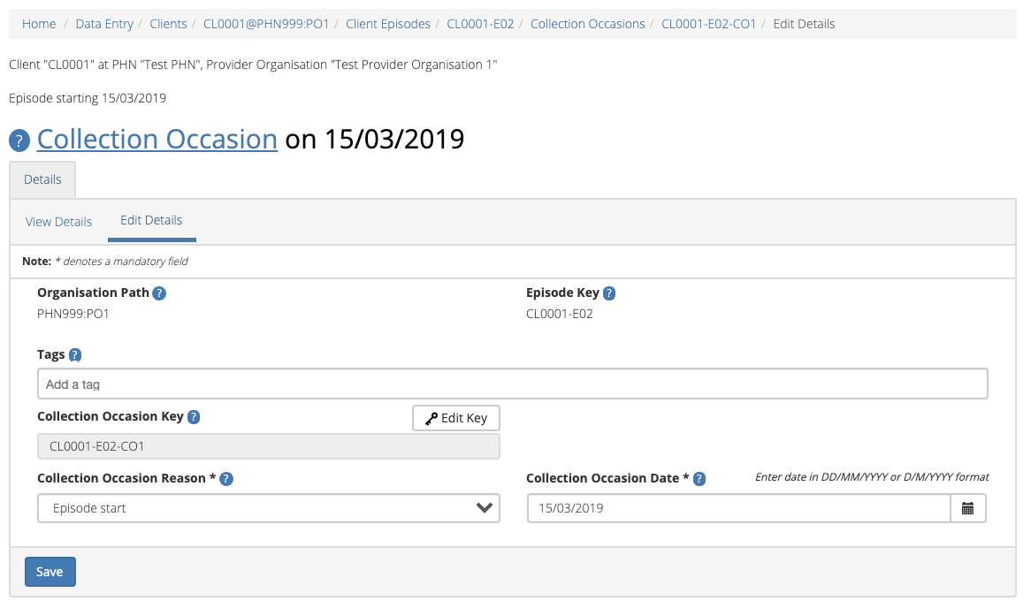The image size is (1031, 608).
Task: Switch to the View Details tab
Action: 58,222
